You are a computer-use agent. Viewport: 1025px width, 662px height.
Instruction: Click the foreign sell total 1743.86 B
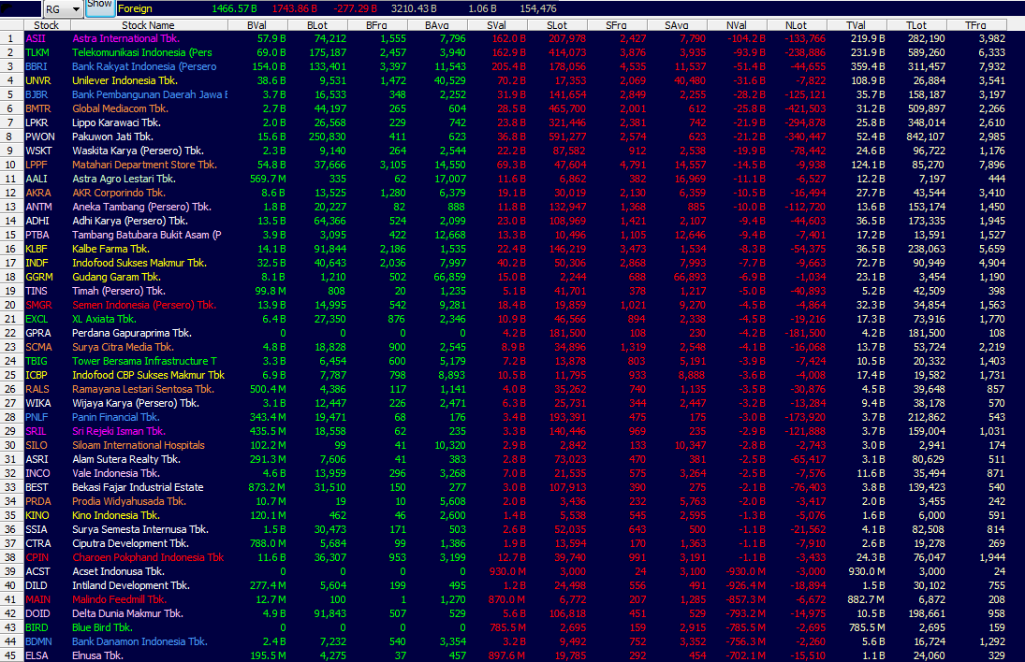pos(295,8)
